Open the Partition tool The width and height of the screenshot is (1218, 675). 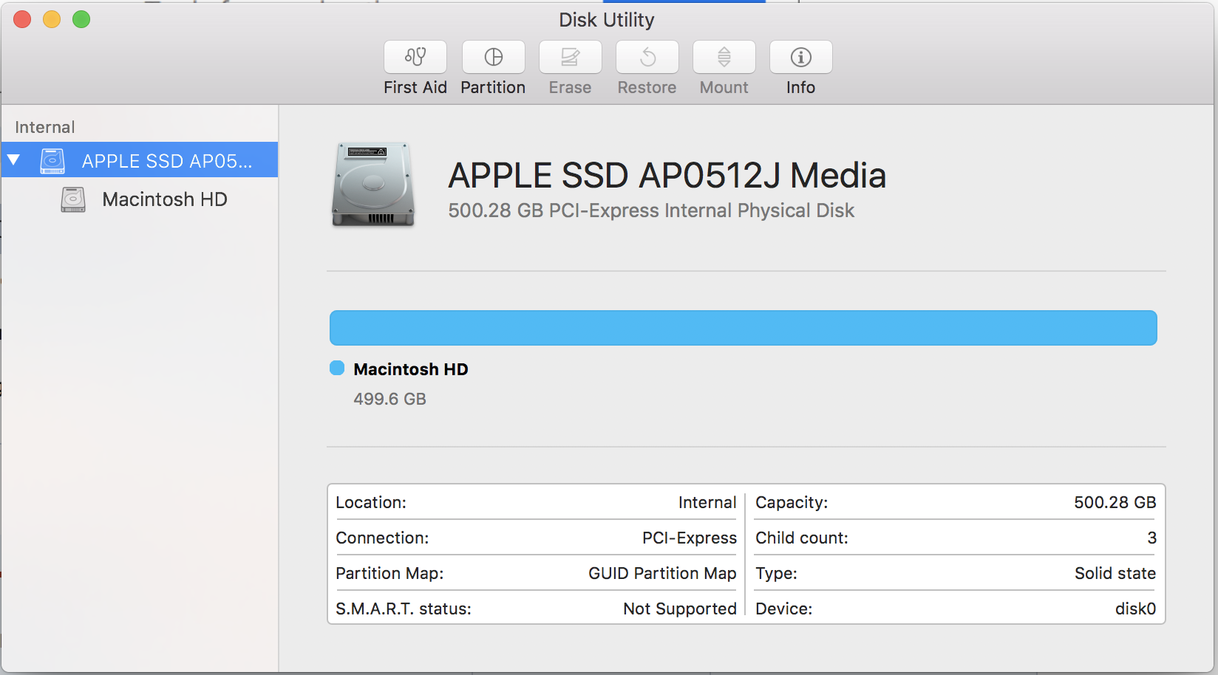point(493,58)
